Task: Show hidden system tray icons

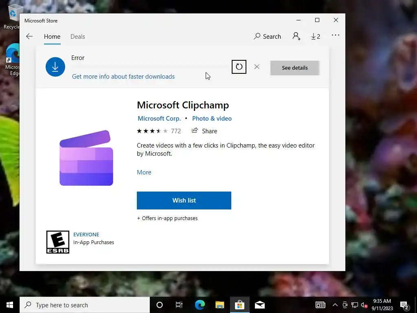Action: pyautogui.click(x=335, y=305)
